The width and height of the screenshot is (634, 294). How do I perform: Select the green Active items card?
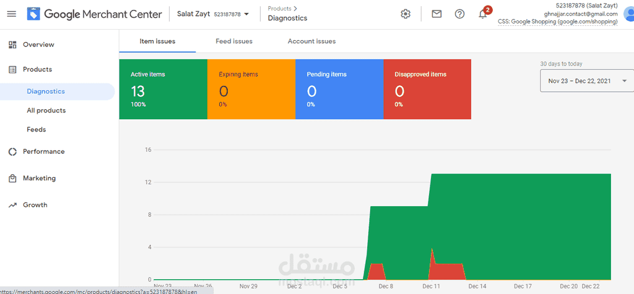pyautogui.click(x=163, y=89)
